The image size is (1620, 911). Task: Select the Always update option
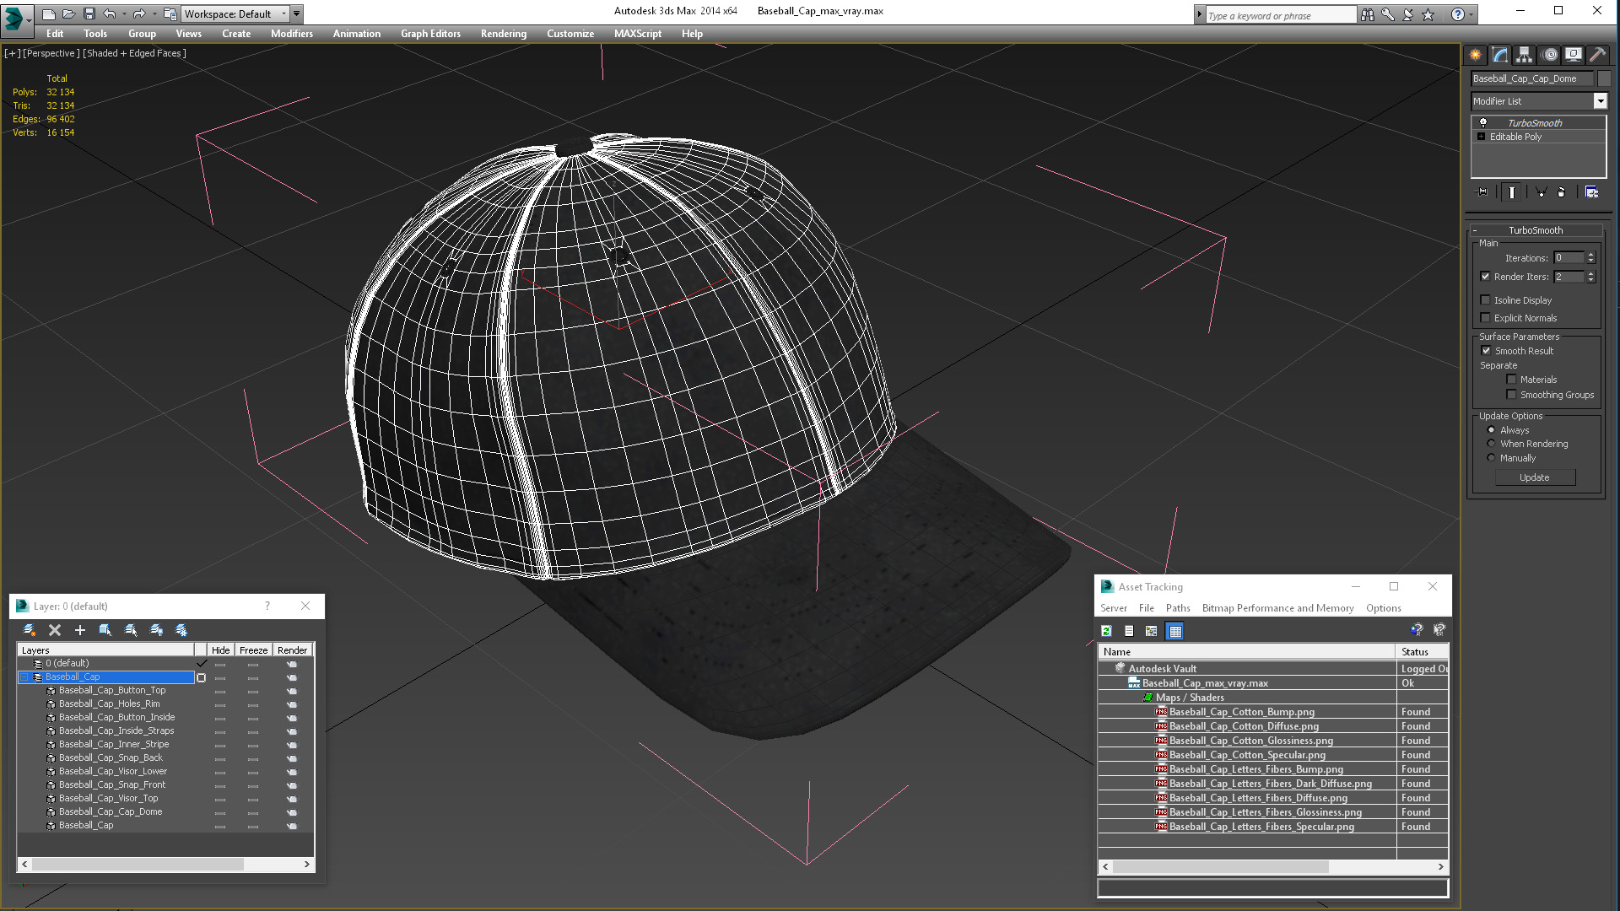[x=1492, y=429]
